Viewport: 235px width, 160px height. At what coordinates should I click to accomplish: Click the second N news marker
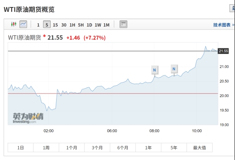pyautogui.click(x=174, y=69)
